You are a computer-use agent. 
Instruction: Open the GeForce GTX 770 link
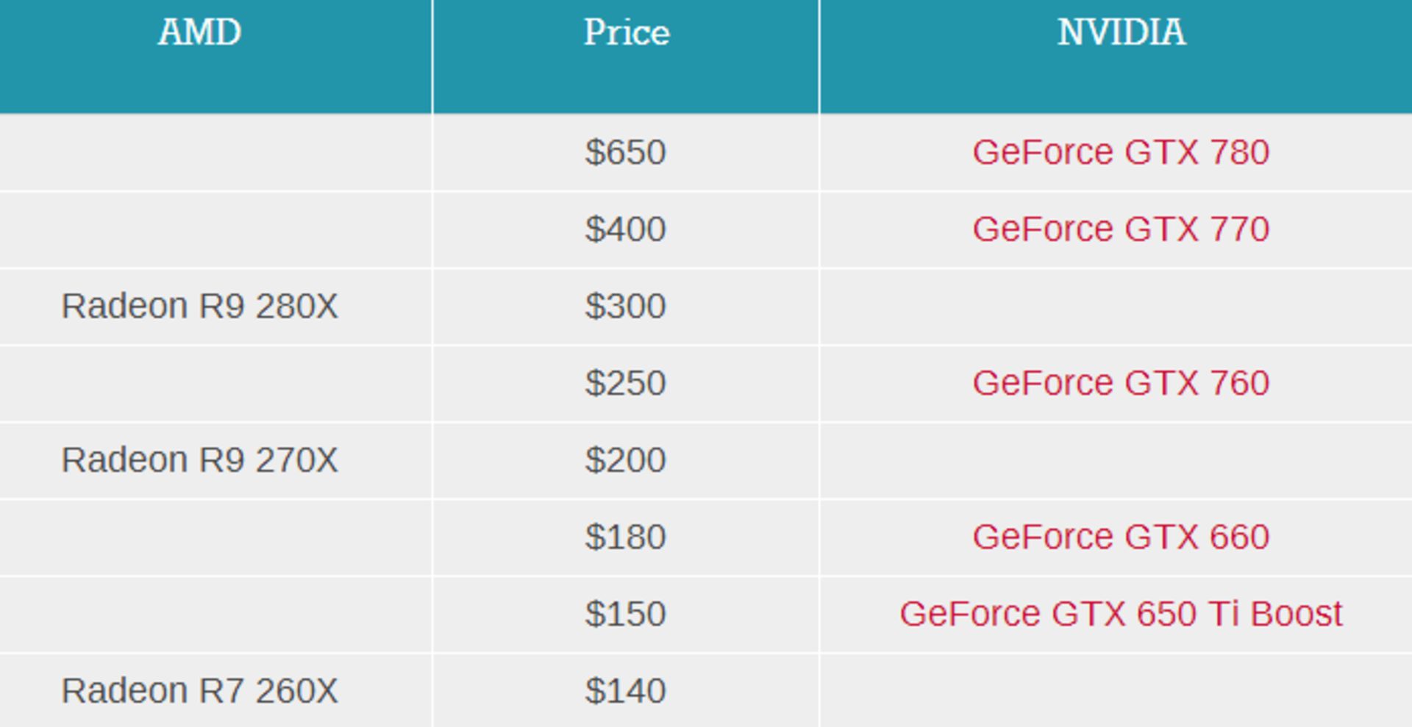click(1121, 229)
